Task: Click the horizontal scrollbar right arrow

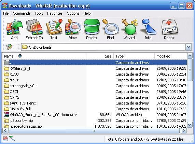Action: 184,131
